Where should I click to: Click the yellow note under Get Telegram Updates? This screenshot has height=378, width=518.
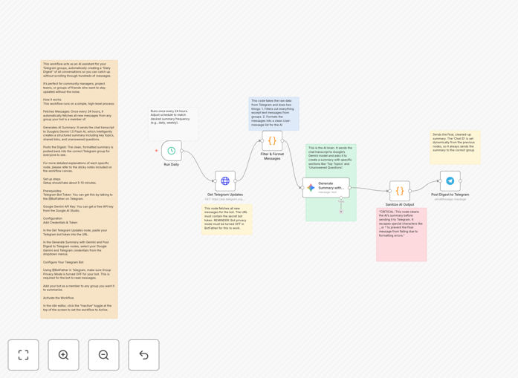(227, 219)
